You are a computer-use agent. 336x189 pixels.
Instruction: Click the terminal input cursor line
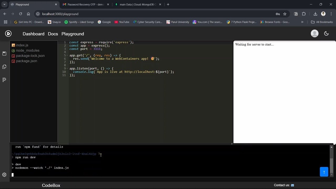point(12,175)
